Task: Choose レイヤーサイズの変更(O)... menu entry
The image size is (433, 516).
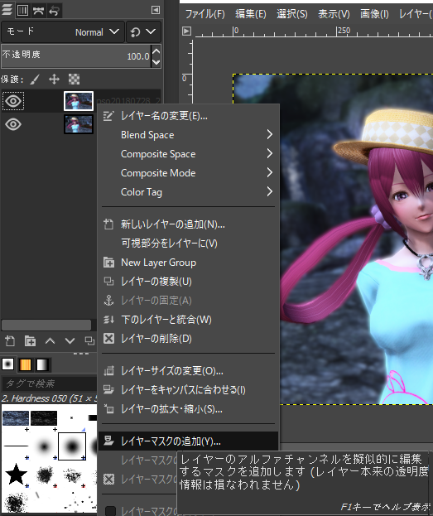Action: click(188, 371)
